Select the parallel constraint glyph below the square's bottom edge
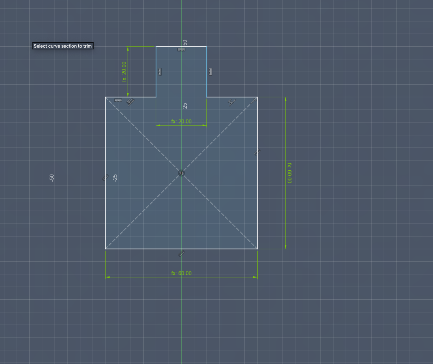Viewport: 433px width, 364px height. point(181,254)
